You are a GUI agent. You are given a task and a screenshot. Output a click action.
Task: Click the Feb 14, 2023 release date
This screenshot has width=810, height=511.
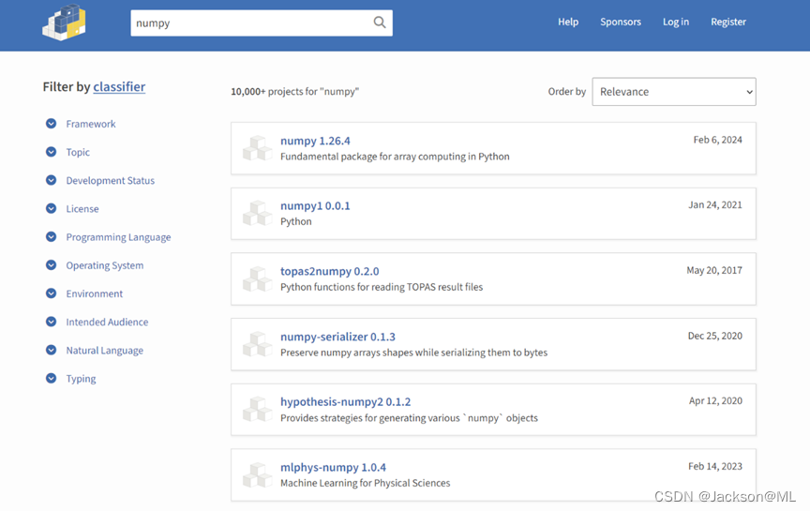pos(715,467)
